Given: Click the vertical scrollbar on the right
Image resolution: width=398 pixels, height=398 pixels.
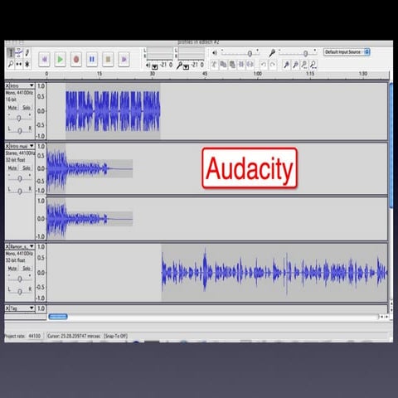Looking at the screenshot, I should pos(391,146).
